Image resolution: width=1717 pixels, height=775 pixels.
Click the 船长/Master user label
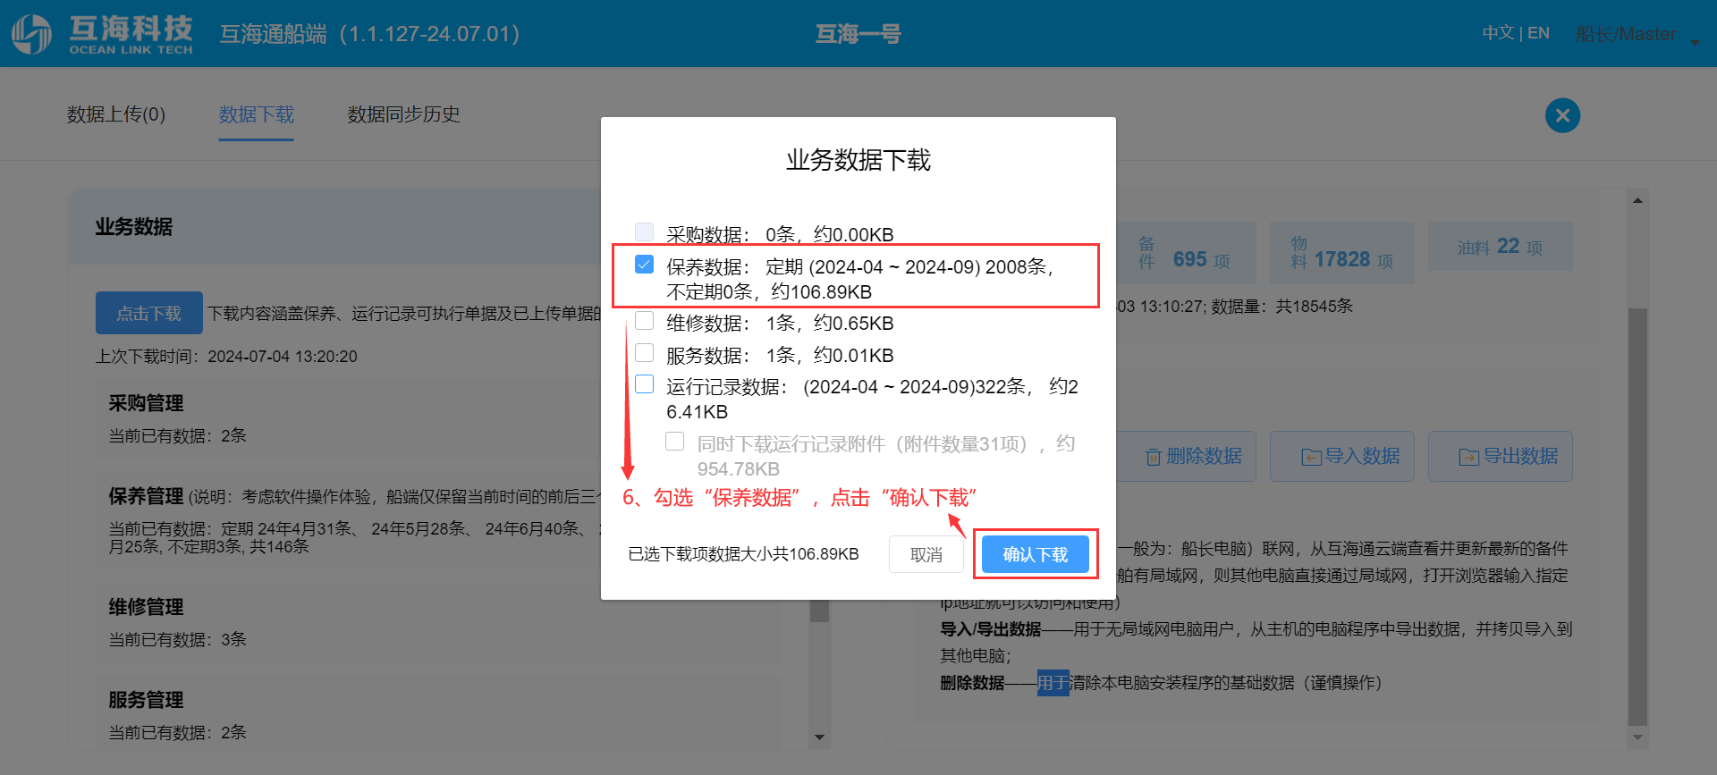point(1626,34)
